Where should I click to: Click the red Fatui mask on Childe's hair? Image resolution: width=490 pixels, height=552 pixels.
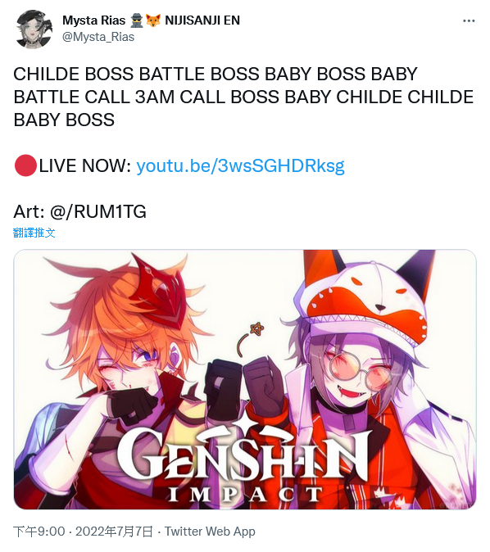(x=161, y=292)
